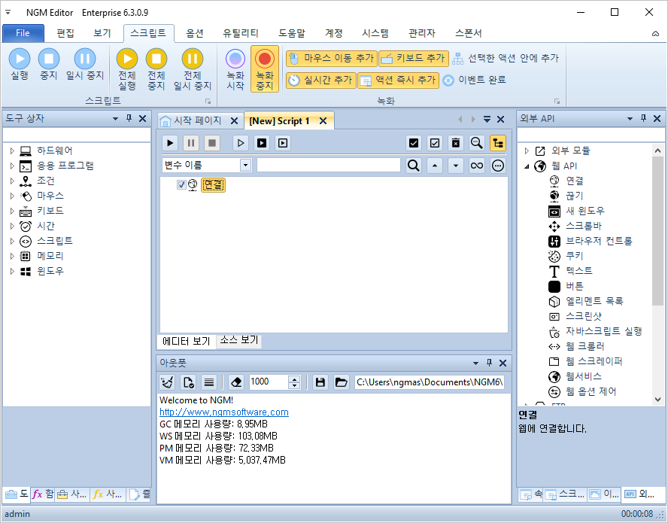The image size is (668, 523).
Task: Pin the 아웃풋 panel
Action: point(489,363)
